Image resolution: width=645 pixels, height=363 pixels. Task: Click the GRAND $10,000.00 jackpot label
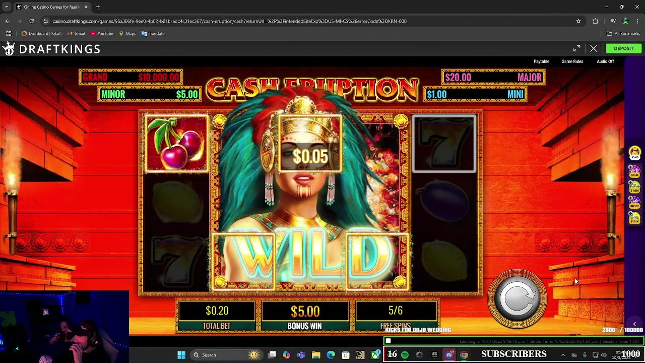(131, 77)
